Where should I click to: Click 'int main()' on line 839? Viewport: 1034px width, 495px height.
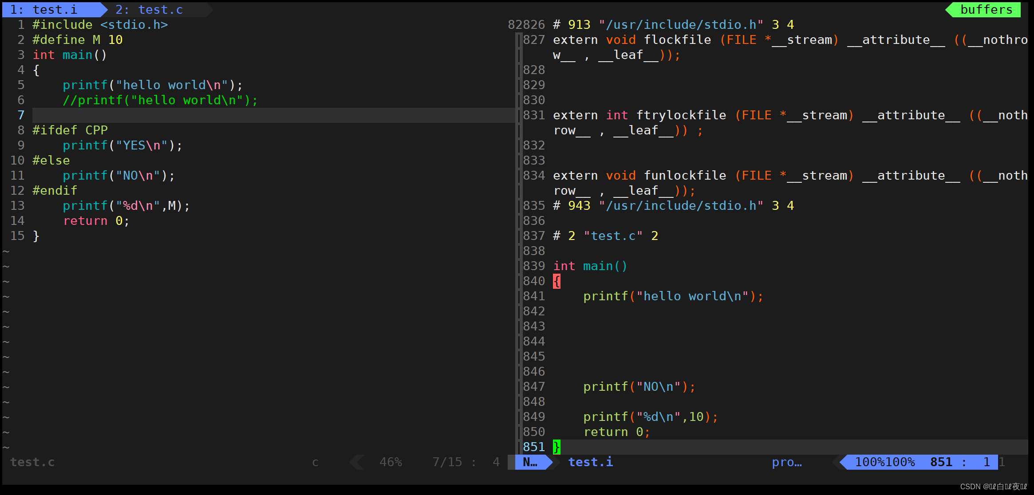[590, 266]
